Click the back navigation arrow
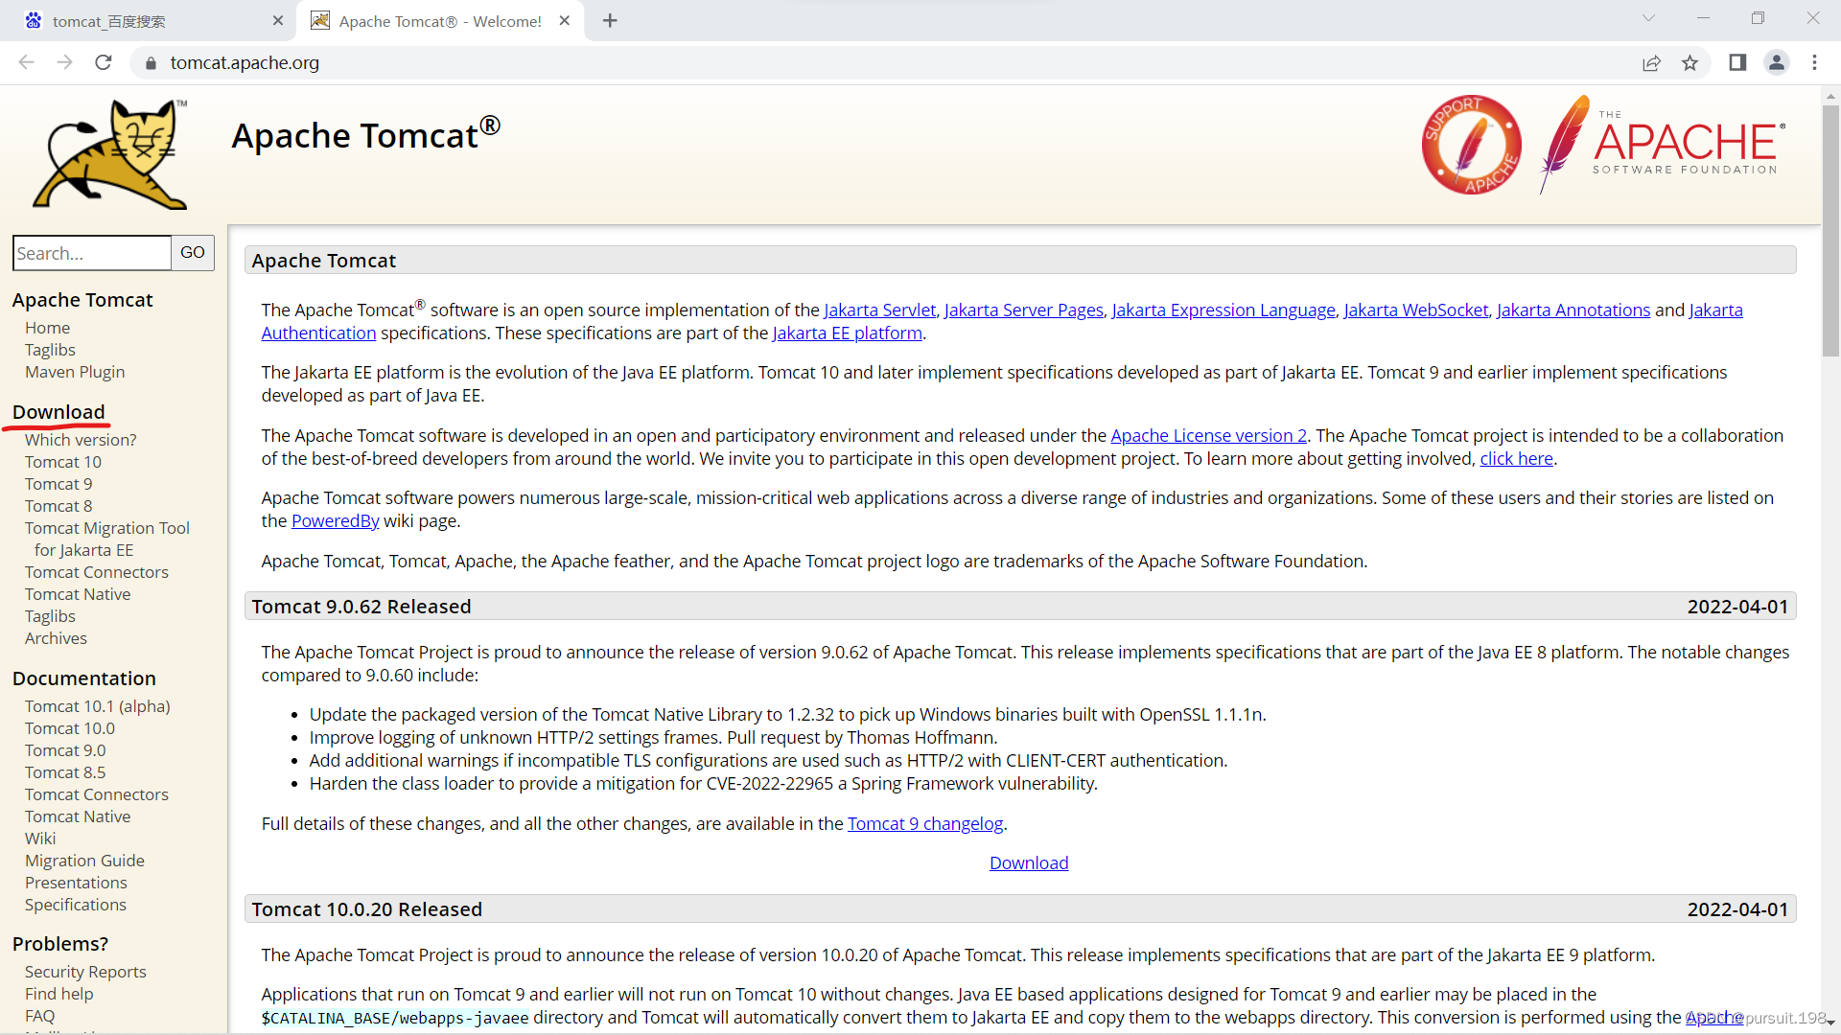This screenshot has height=1035, width=1841. coord(26,62)
